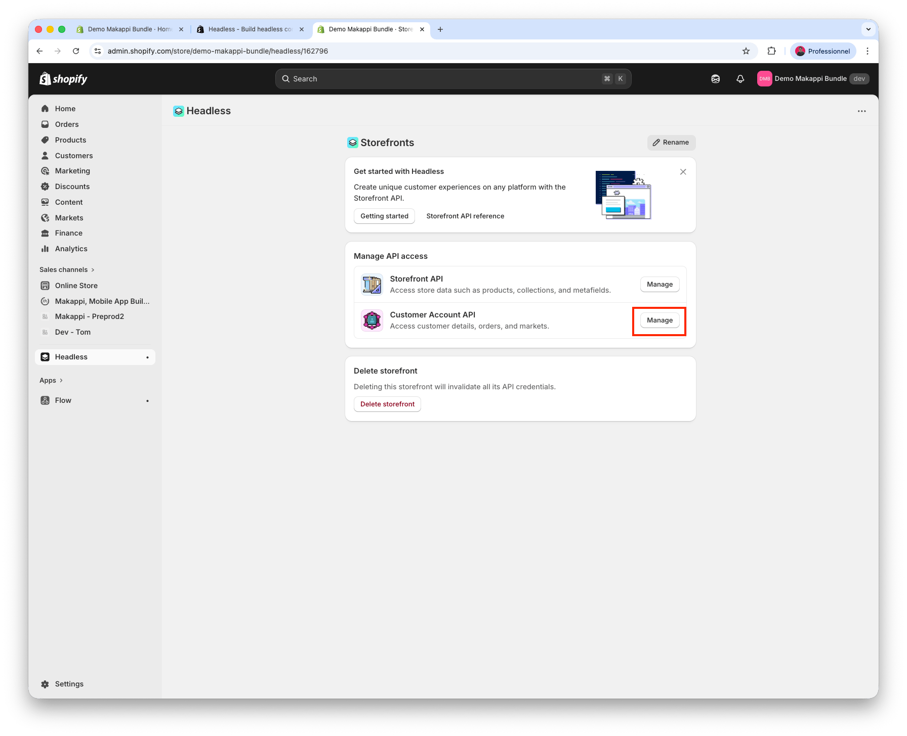Open the Storefront API reference link
907x736 pixels.
tap(465, 216)
